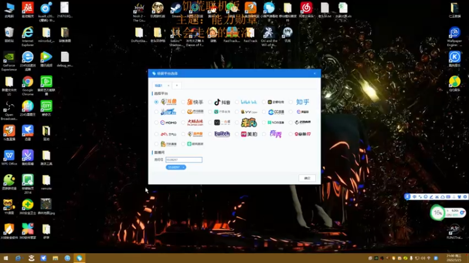Click the active blue tag app in taskbar
This screenshot has height=263, width=469.
pyautogui.click(x=79, y=258)
